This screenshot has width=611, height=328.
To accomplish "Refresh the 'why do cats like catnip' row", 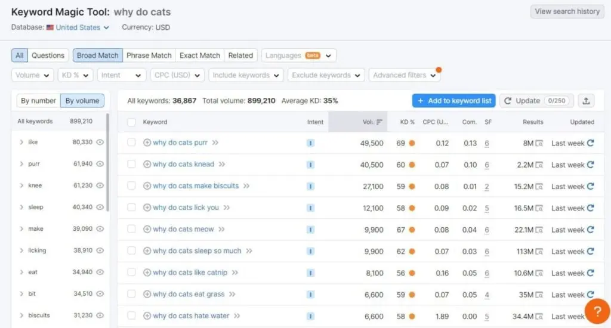I will tap(590, 273).
